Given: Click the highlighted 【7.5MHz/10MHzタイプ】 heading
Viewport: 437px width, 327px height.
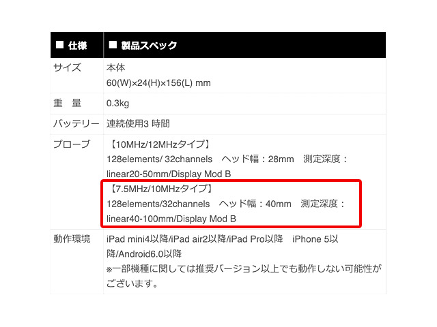Looking at the screenshot, I should (161, 189).
